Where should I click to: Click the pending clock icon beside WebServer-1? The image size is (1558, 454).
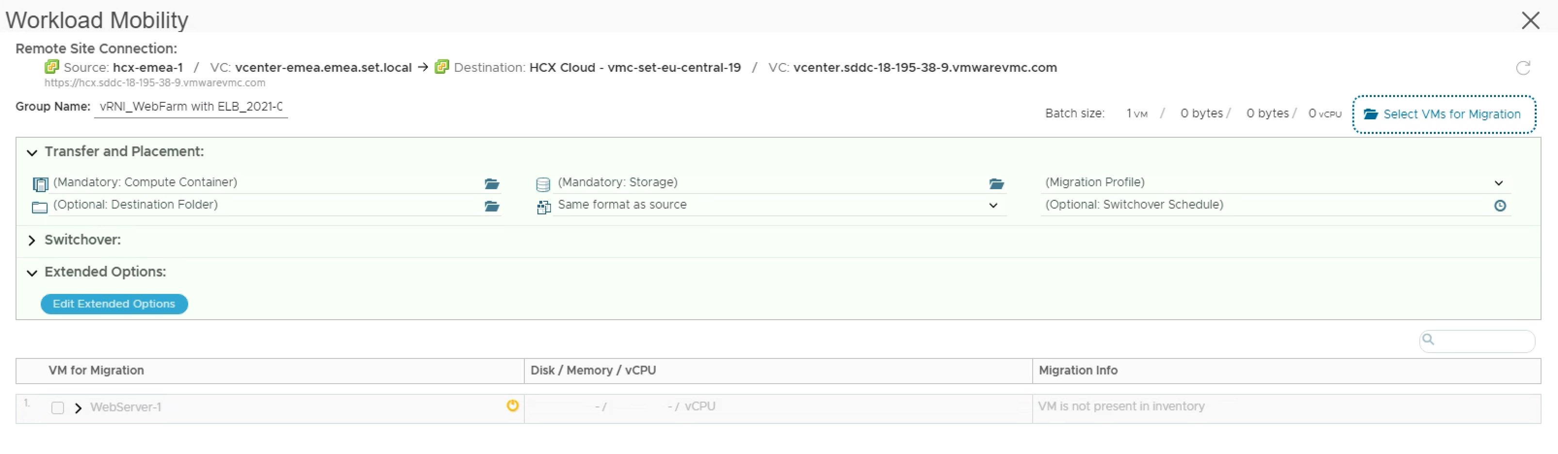tap(512, 405)
